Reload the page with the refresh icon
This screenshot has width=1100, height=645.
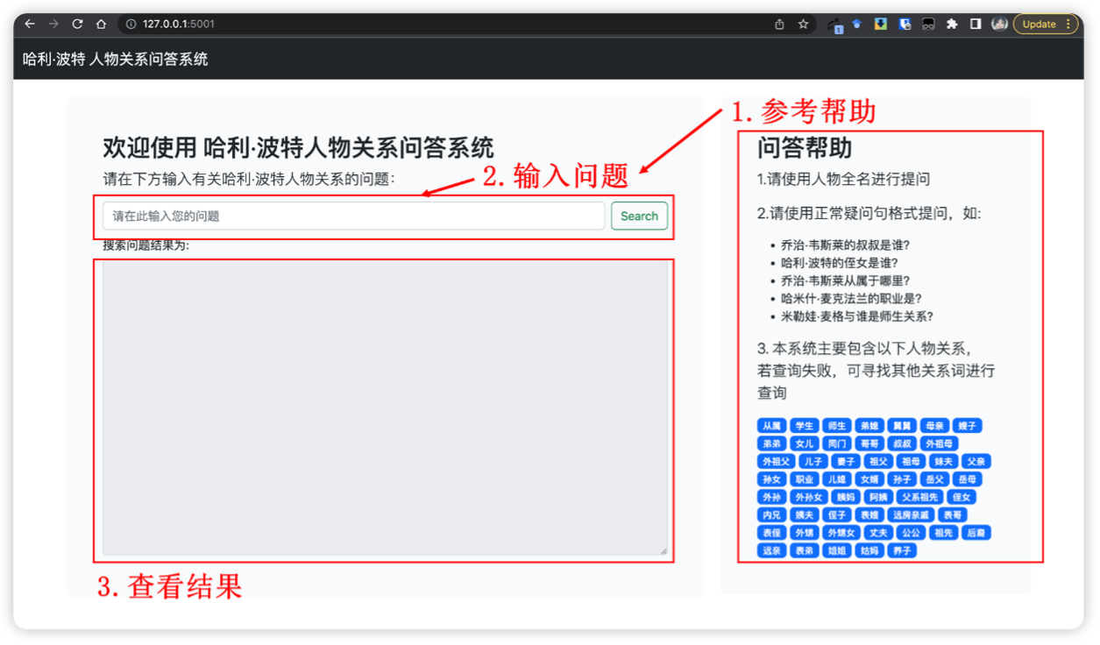(77, 24)
